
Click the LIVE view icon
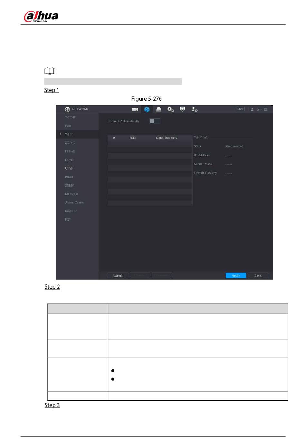(240, 109)
